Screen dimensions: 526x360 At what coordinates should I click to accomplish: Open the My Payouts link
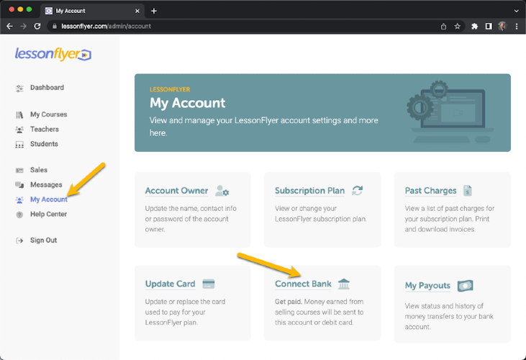tap(427, 286)
